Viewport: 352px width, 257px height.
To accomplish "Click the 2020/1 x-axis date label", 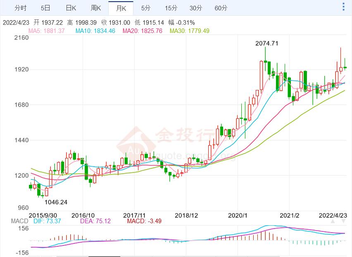I will [238, 215].
